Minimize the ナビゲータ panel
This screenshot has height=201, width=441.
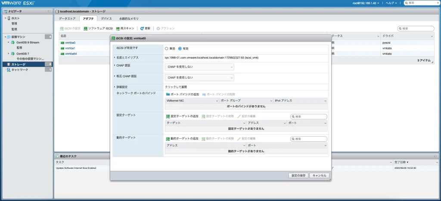[x=49, y=11]
